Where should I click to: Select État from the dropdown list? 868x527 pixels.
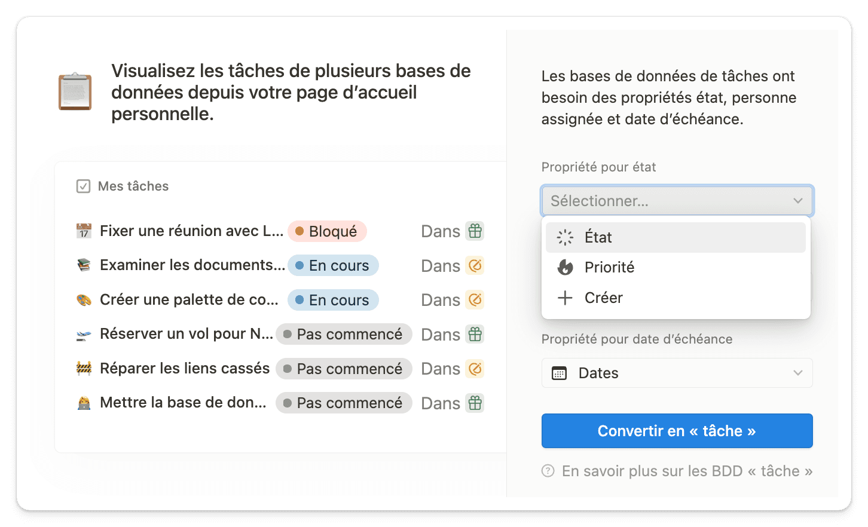click(676, 237)
